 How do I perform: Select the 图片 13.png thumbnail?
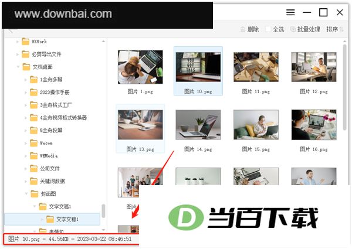click(140, 125)
